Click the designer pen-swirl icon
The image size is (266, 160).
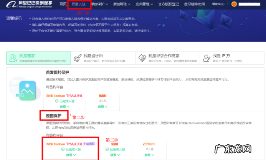(78, 58)
